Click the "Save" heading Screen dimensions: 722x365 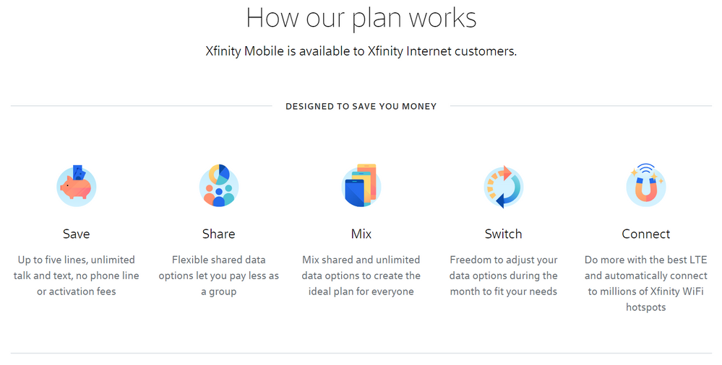pos(76,234)
